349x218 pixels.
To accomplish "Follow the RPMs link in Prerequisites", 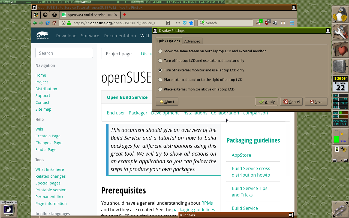I will 207,203.
